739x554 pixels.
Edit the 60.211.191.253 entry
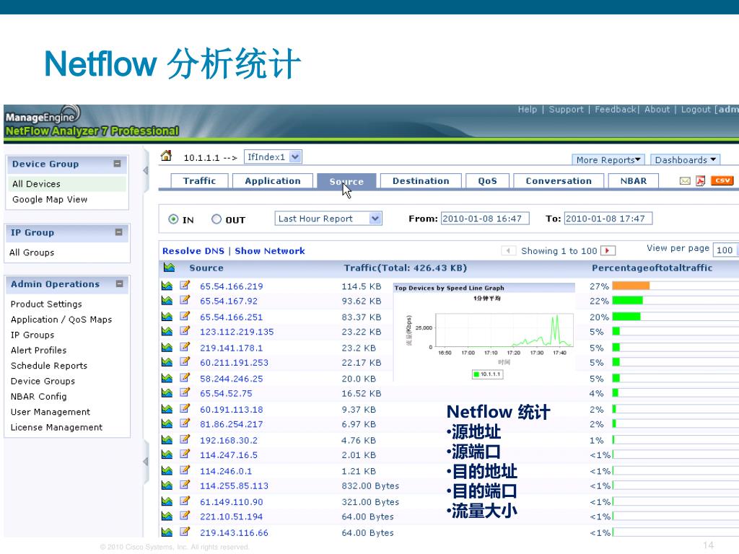point(185,361)
